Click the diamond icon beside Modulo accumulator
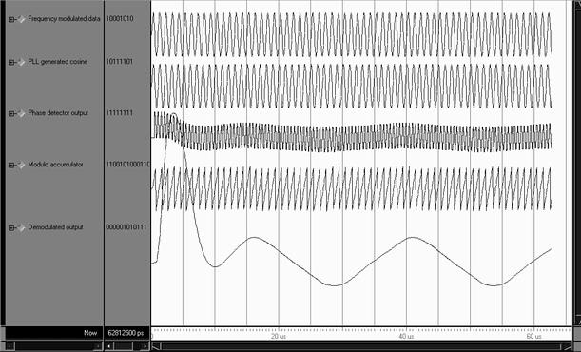Screen dimensions: 581x352 (x=22, y=165)
